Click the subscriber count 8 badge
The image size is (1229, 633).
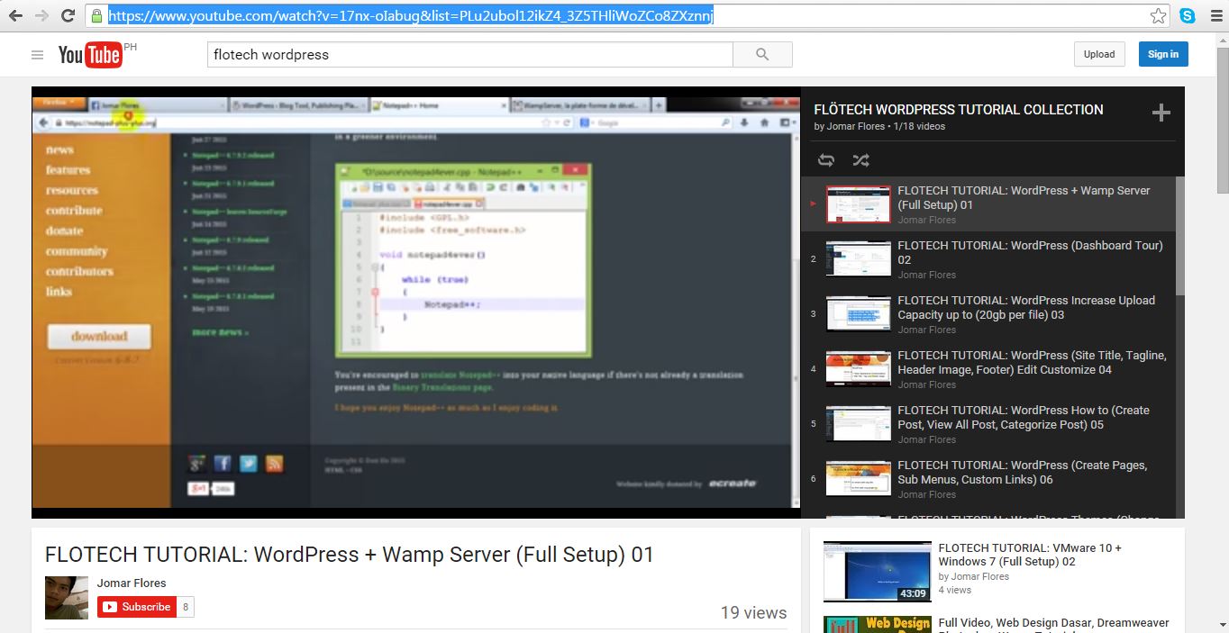click(186, 607)
